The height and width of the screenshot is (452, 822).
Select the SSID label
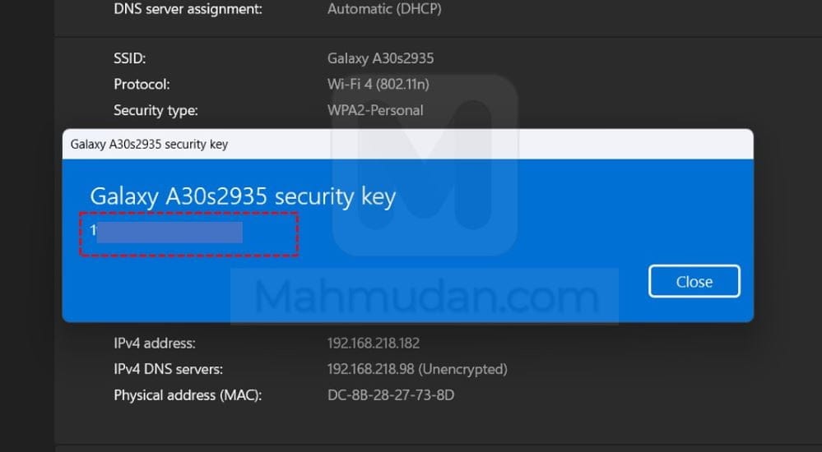pos(129,58)
